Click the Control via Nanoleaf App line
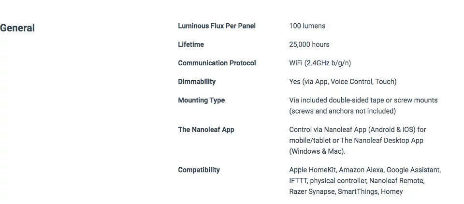This screenshot has height=204, width=464. (357, 130)
